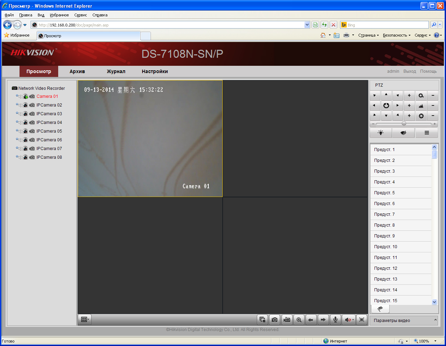Adjust the PTZ speed slider handle
Viewport: 446px width, 346px height.
click(x=404, y=124)
